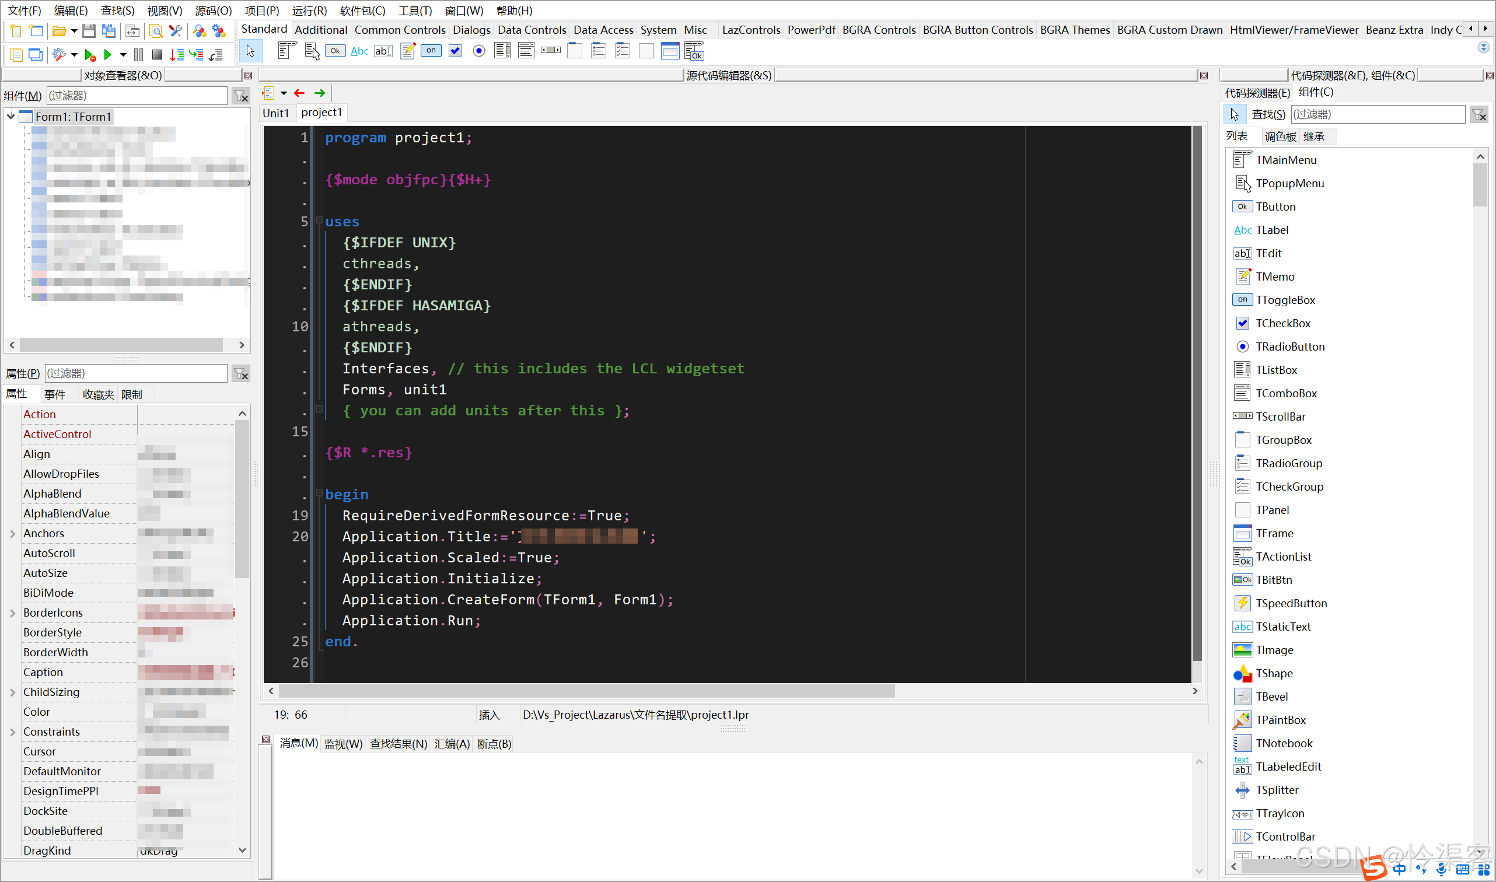This screenshot has width=1496, height=882.
Task: Open the dropdown arrow beside Open file
Action: click(x=74, y=31)
